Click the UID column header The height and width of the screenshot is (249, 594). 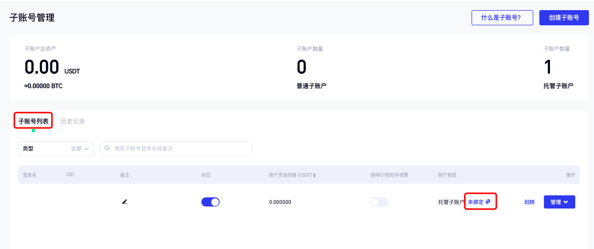[70, 175]
